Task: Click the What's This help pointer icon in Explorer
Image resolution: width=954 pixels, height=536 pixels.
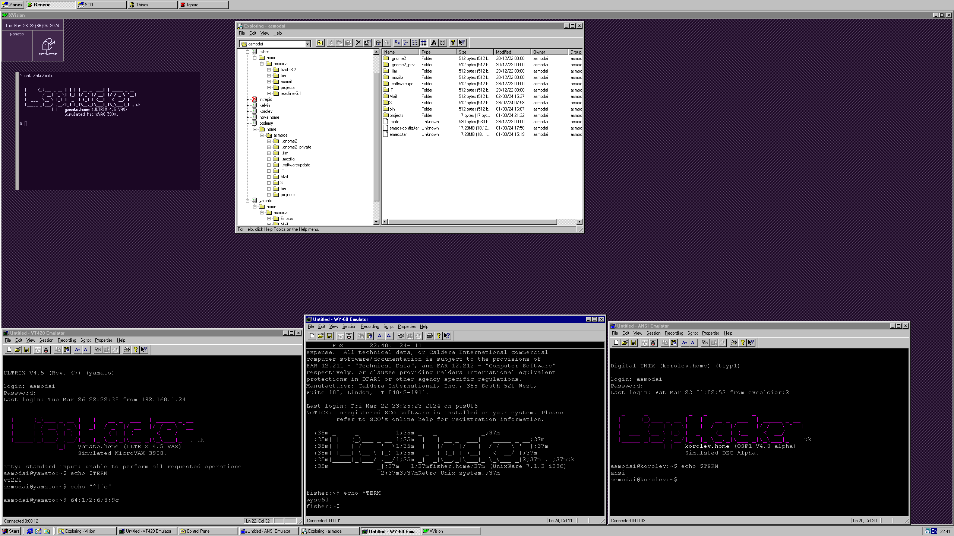Action: pos(462,43)
